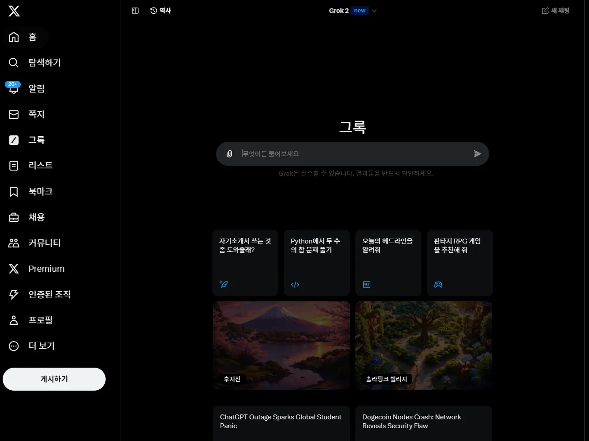Viewport: 589px width, 441px height.
Task: Select the Python 두 수의 합 prompt card
Action: 316,262
